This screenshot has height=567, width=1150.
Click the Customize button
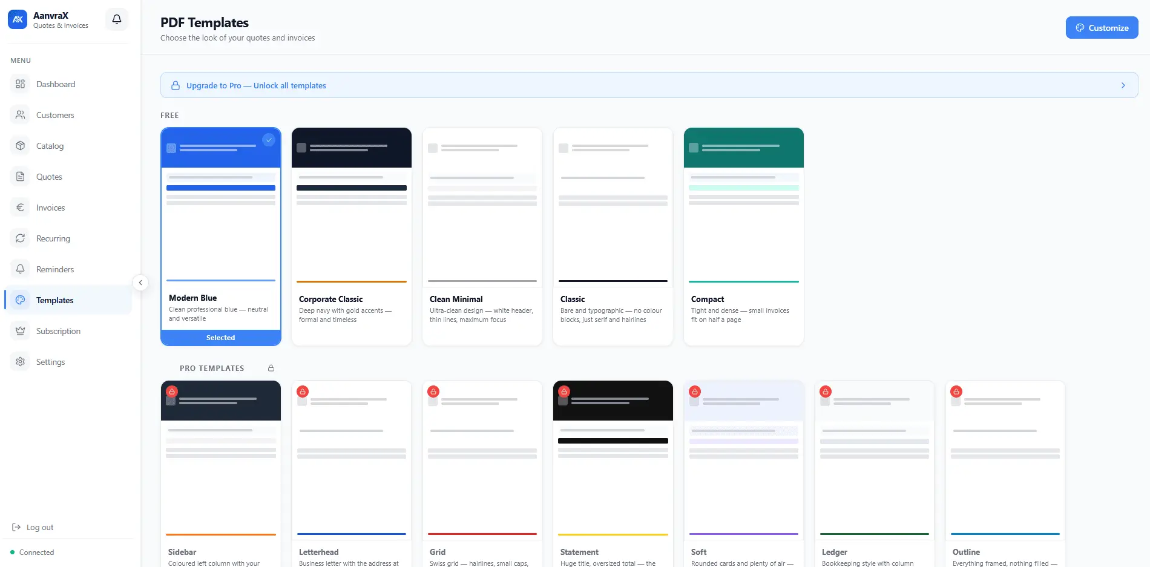pos(1102,28)
